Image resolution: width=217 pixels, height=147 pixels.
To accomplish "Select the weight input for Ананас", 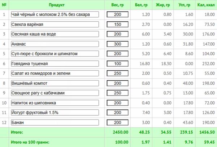I will click(118, 44).
